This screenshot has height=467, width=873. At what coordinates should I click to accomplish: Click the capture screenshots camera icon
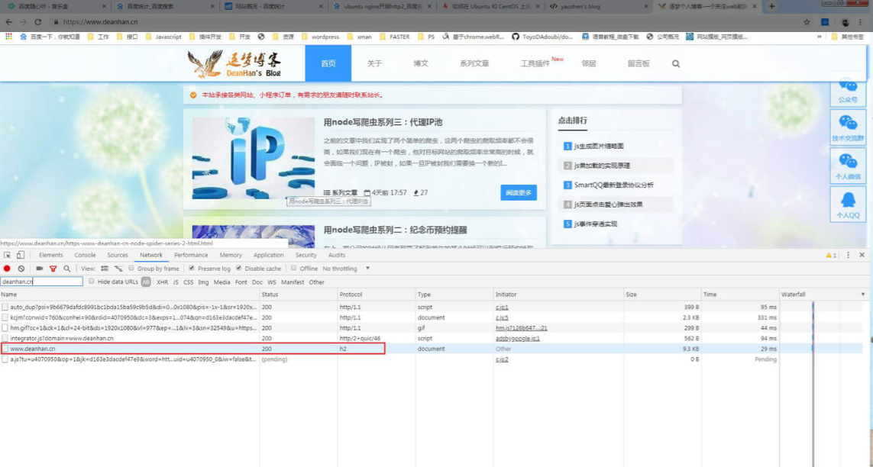click(39, 269)
